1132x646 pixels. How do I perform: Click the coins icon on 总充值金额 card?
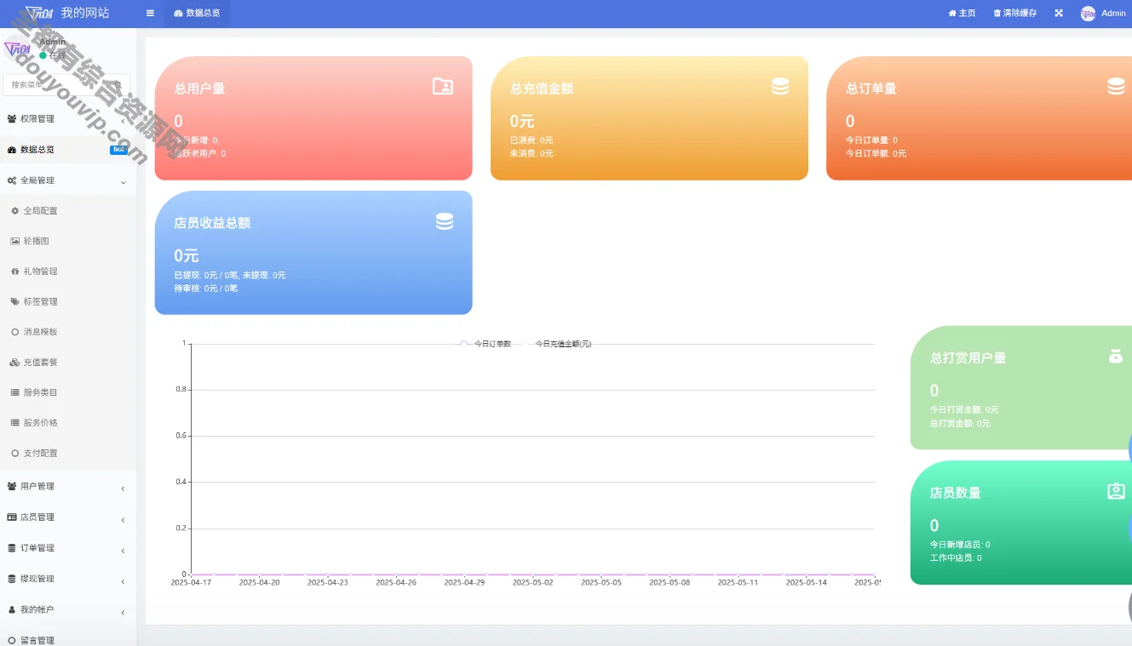[x=779, y=86]
